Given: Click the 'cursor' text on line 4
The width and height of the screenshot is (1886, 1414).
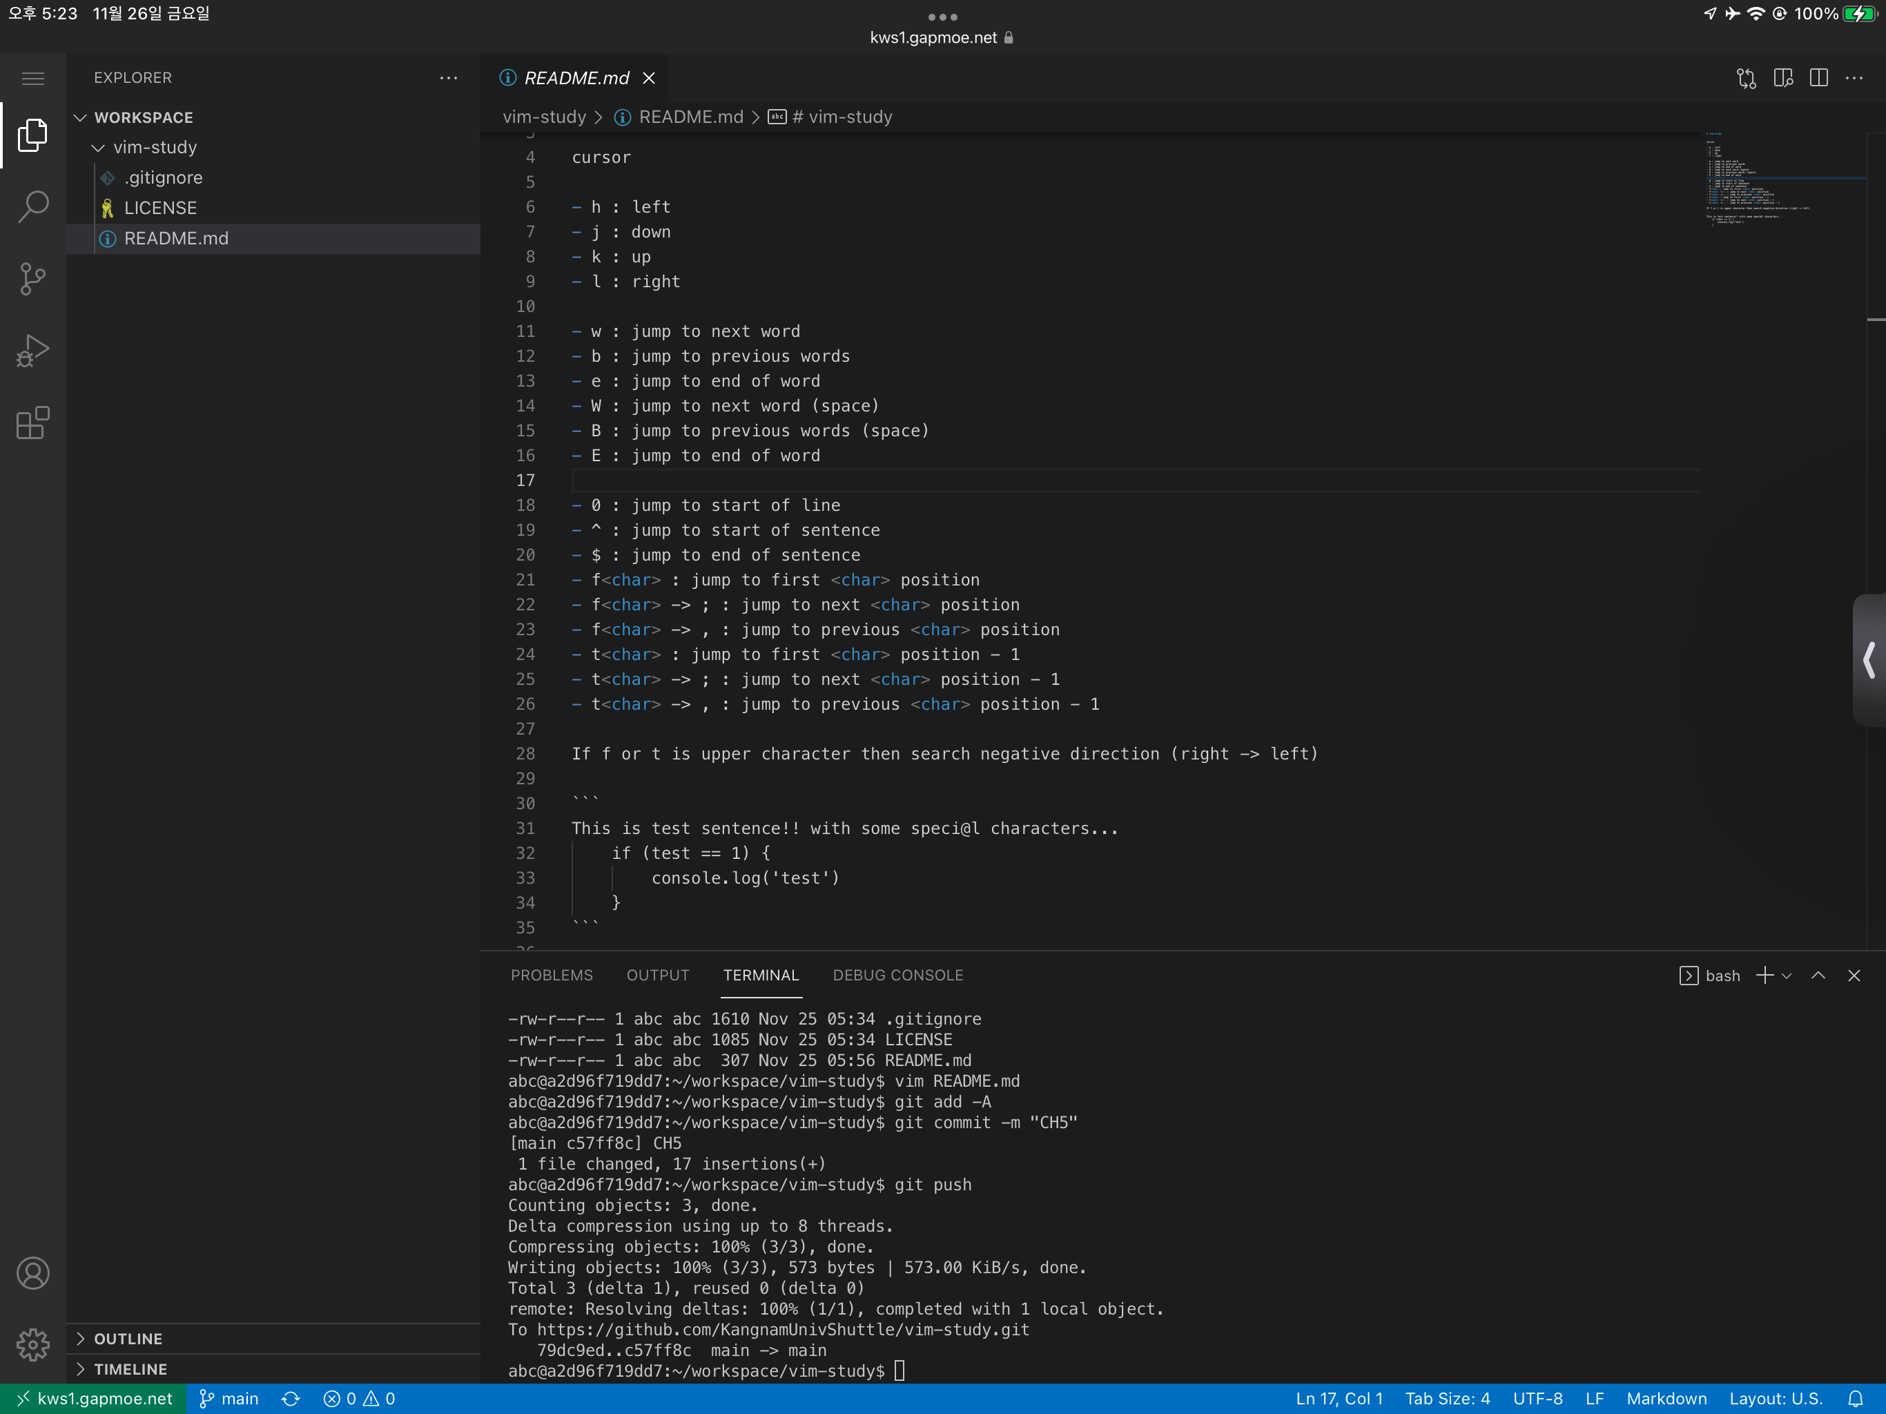Looking at the screenshot, I should point(601,158).
